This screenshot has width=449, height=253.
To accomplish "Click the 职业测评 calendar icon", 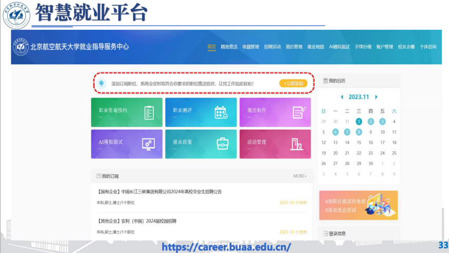I will click(x=221, y=112).
